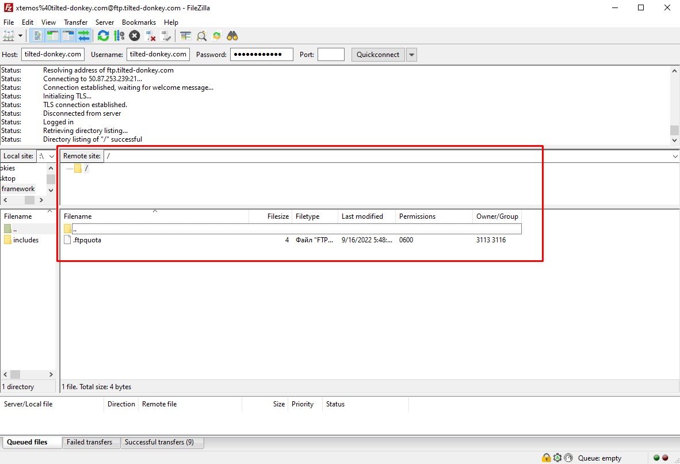Click the Remote site path field

point(388,156)
